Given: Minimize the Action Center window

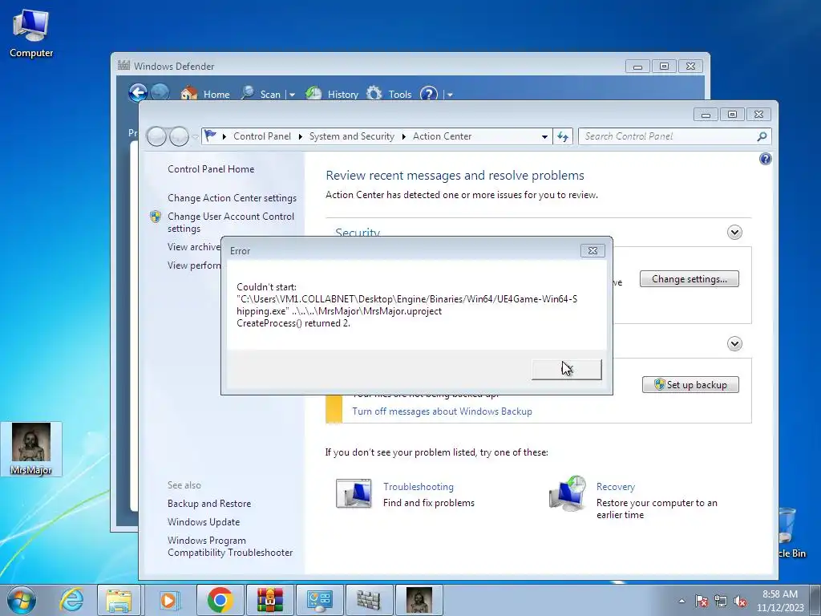Looking at the screenshot, I should (x=706, y=114).
